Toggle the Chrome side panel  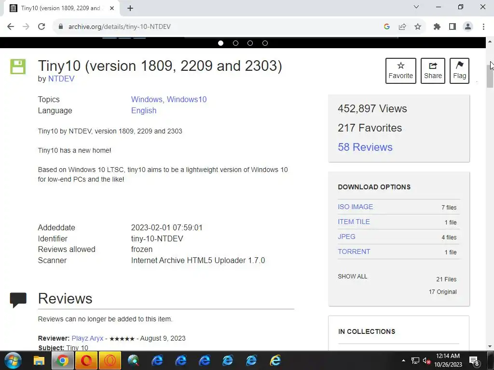(453, 26)
